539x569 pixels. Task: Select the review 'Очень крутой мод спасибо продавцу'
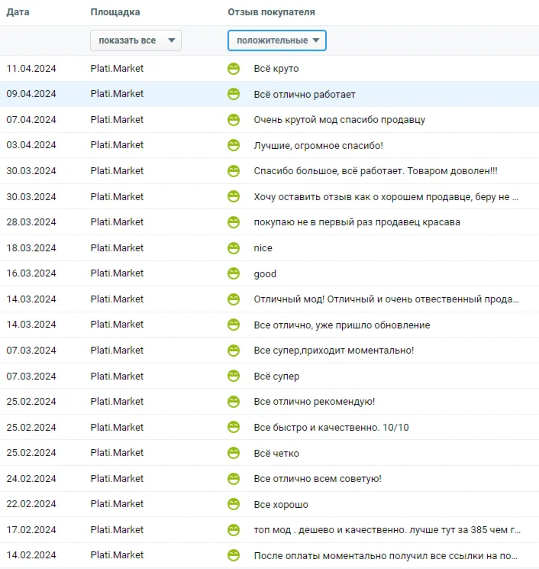339,120
